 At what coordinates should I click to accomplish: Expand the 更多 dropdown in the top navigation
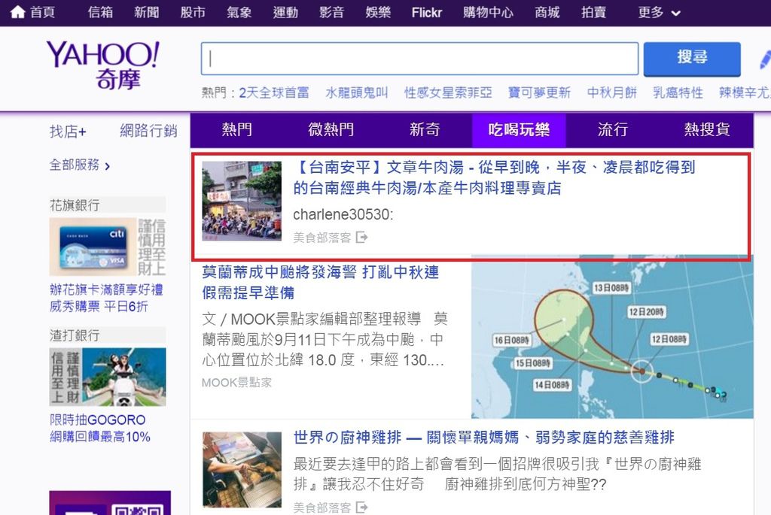[659, 12]
